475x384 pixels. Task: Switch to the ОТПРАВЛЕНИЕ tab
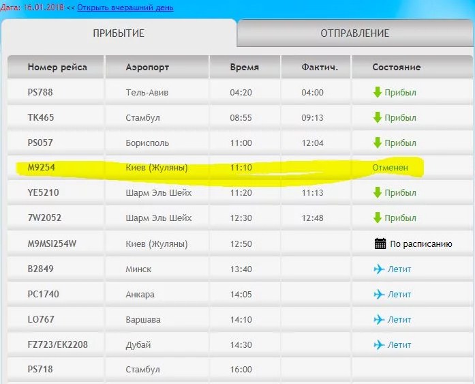pyautogui.click(x=354, y=33)
